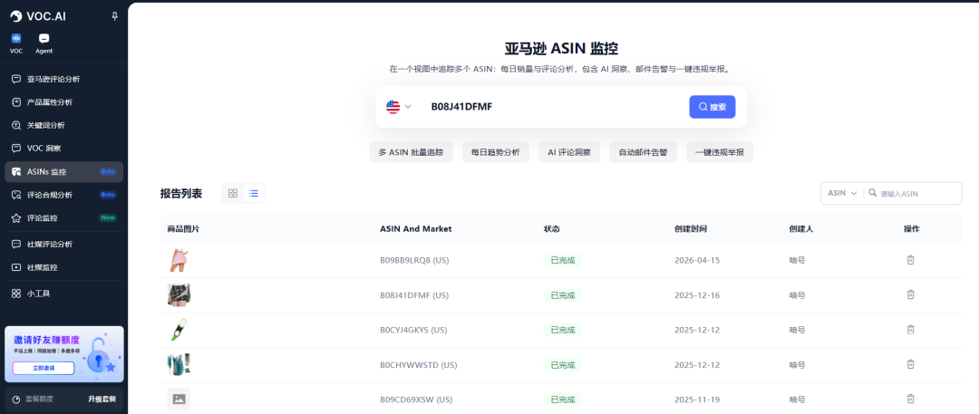Select 关键词分析 from the sidebar
This screenshot has height=414, width=979.
click(46, 125)
